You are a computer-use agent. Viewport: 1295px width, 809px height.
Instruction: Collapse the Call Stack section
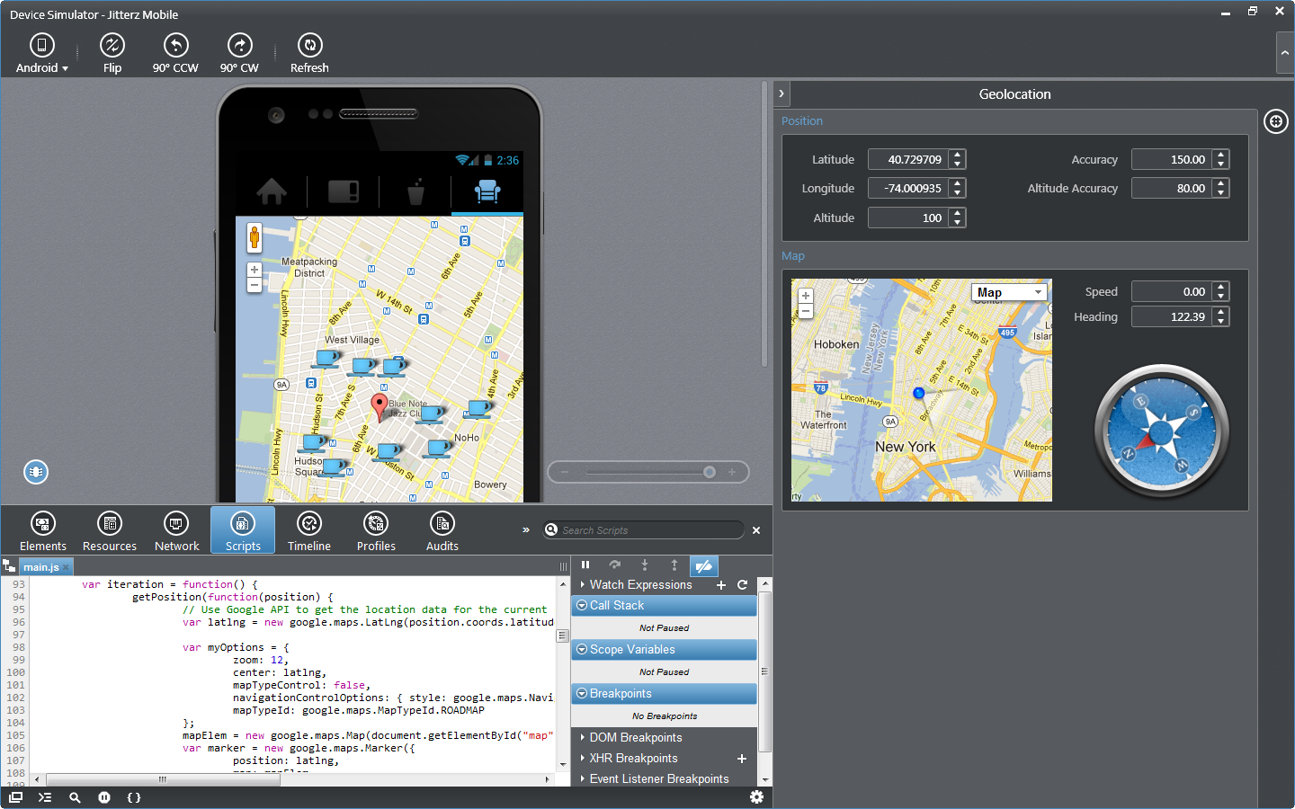point(582,606)
